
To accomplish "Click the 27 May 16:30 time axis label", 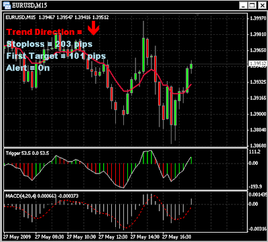I will tap(177, 237).
